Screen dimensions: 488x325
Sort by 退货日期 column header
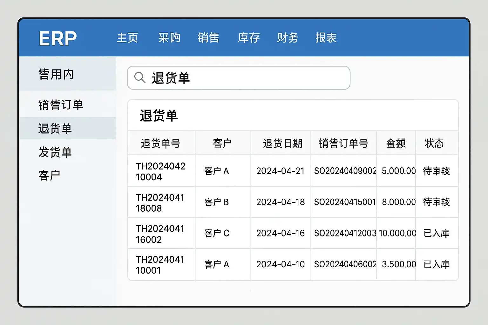click(282, 143)
